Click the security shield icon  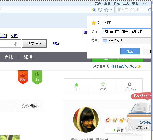click(100, 10)
